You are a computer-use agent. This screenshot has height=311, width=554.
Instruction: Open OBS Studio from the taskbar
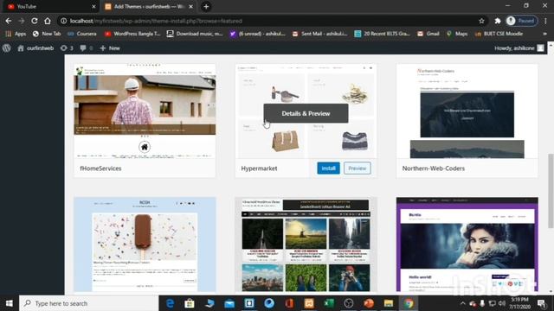[349, 303]
